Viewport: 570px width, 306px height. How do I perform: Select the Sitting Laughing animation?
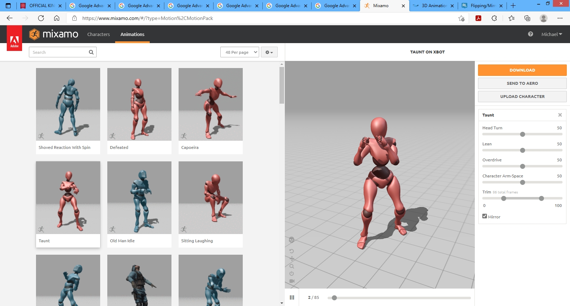(x=211, y=204)
